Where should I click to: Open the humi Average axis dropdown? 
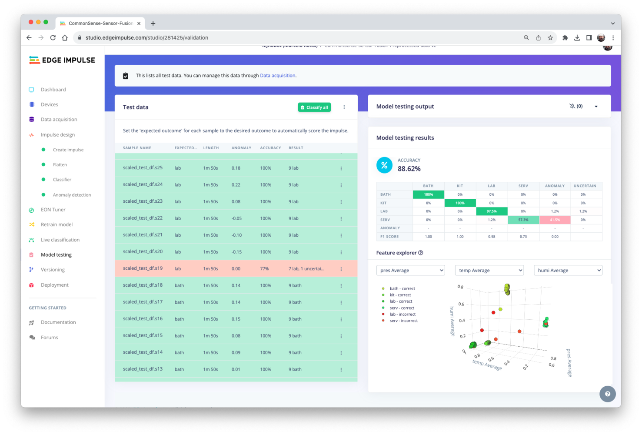(x=568, y=271)
